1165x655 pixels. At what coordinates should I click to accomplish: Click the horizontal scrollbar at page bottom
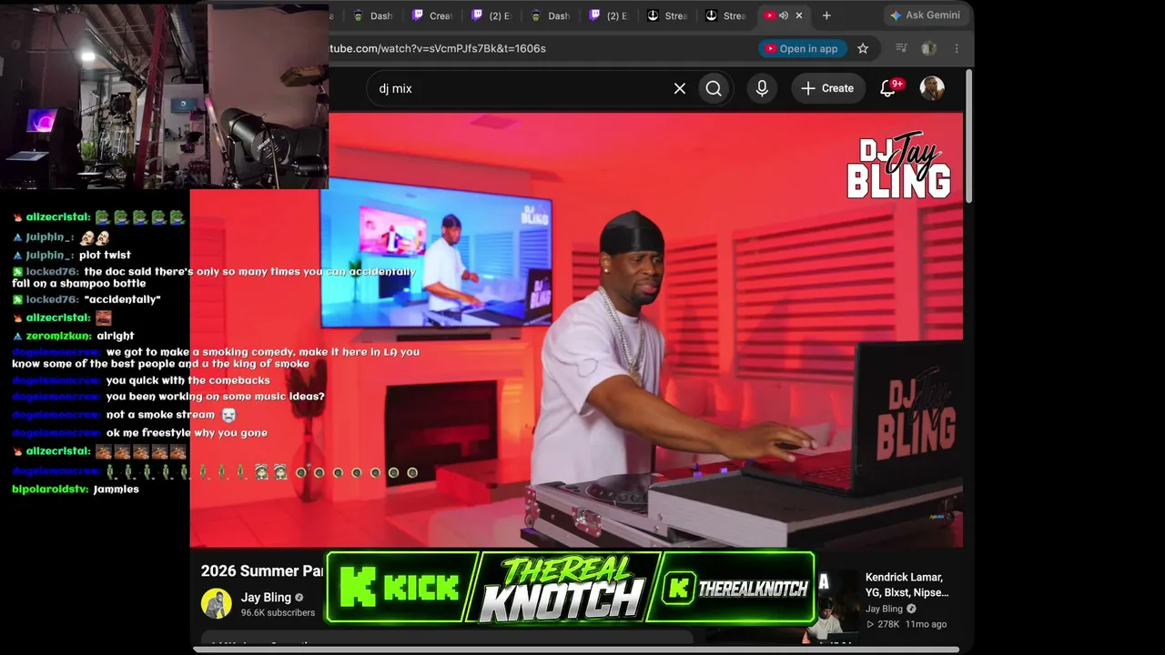tap(576, 650)
